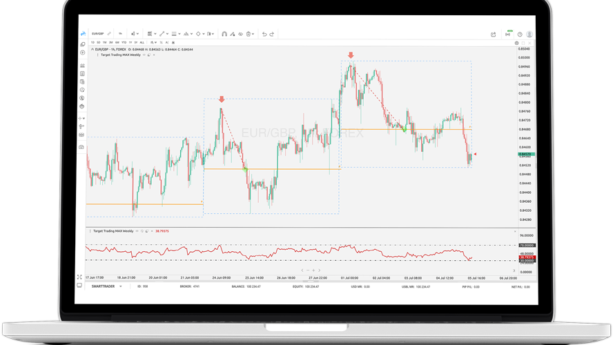Click the add plus icon in left sidebar

82,52
